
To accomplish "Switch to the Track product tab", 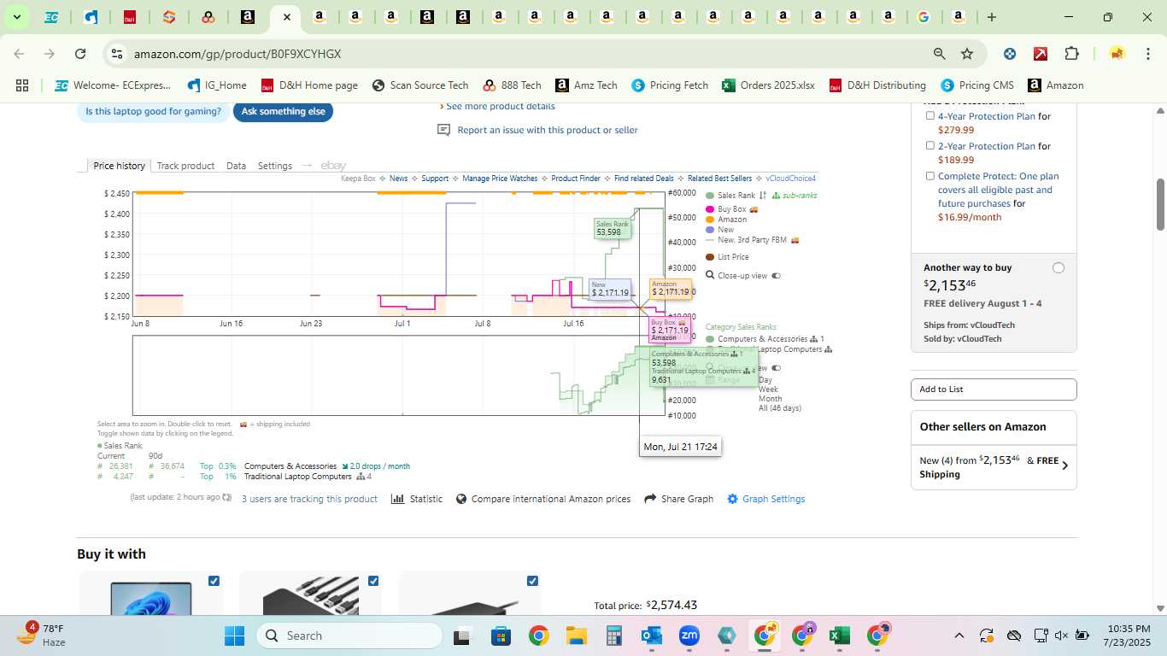I will 185,166.
